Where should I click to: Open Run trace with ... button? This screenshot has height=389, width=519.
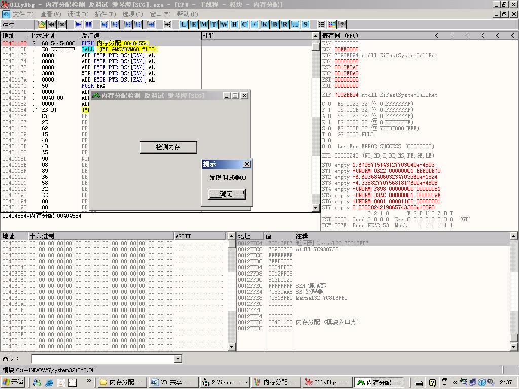pyautogui.click(x=295, y=24)
